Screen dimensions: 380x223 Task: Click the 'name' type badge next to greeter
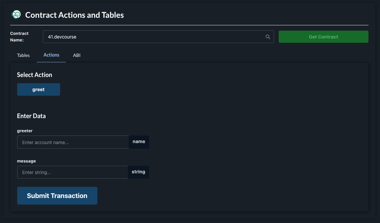click(x=139, y=142)
